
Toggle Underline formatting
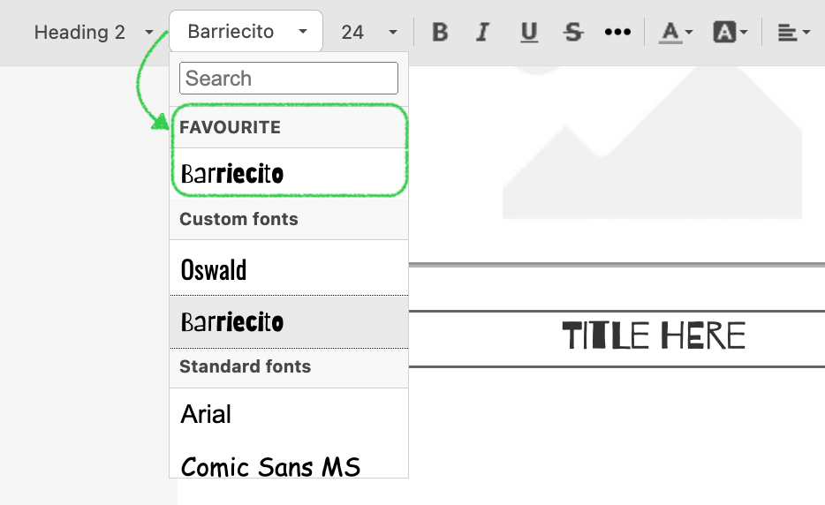(x=529, y=33)
